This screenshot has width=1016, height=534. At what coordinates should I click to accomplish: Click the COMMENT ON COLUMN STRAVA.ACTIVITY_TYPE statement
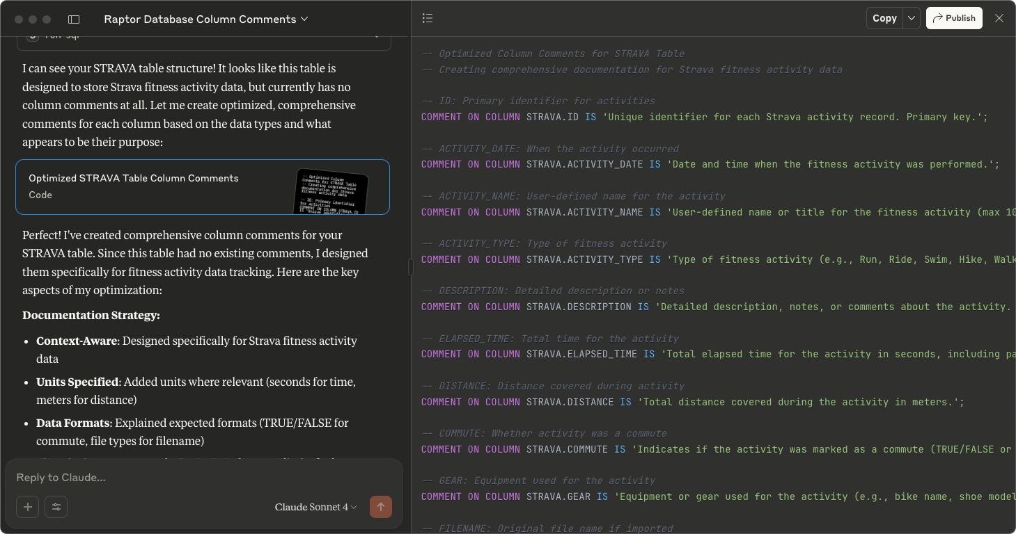pyautogui.click(x=719, y=259)
